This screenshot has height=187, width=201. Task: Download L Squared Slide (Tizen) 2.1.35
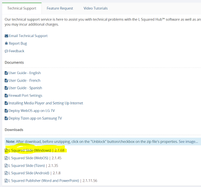click(33, 165)
